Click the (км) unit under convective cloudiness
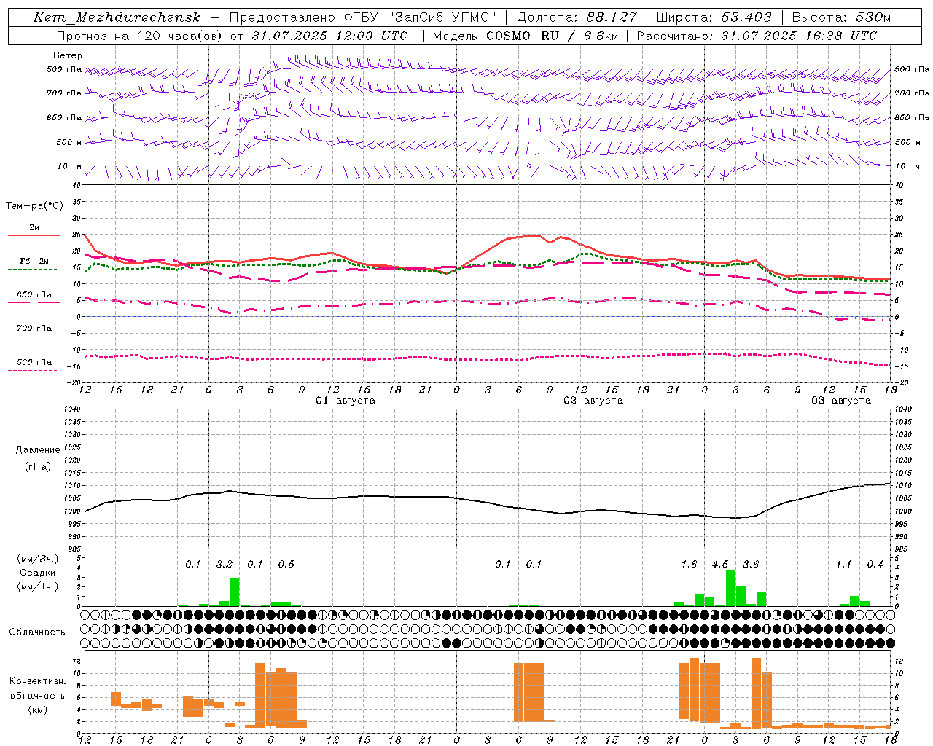Image resolution: width=933 pixels, height=746 pixels. 38,710
